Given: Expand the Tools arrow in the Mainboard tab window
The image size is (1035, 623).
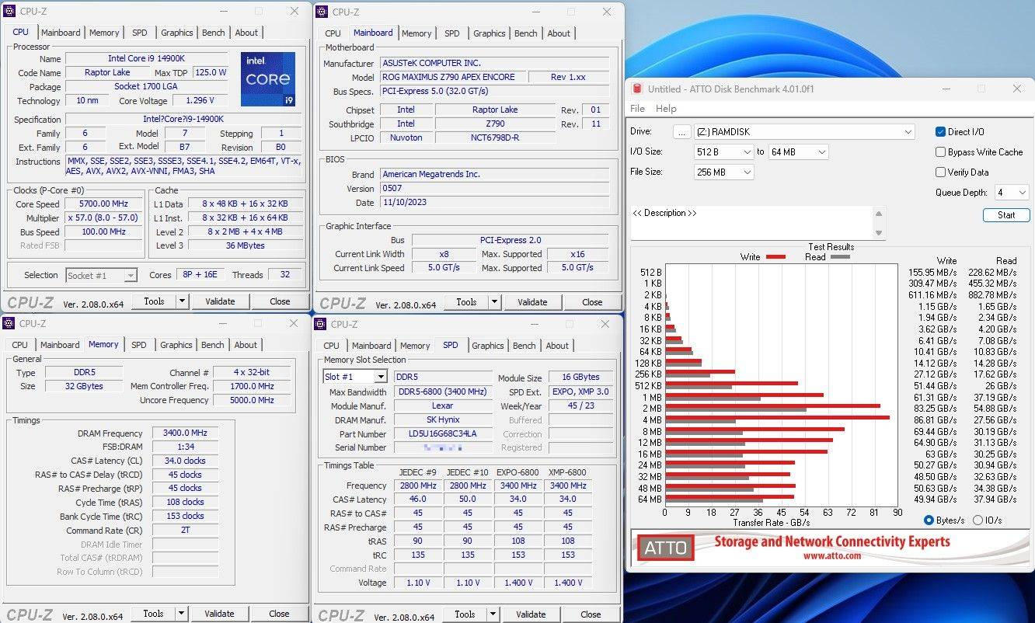Looking at the screenshot, I should coord(494,302).
